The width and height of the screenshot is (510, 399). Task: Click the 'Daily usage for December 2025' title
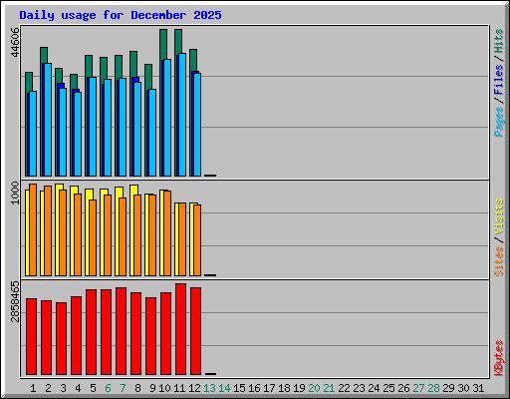click(x=121, y=15)
